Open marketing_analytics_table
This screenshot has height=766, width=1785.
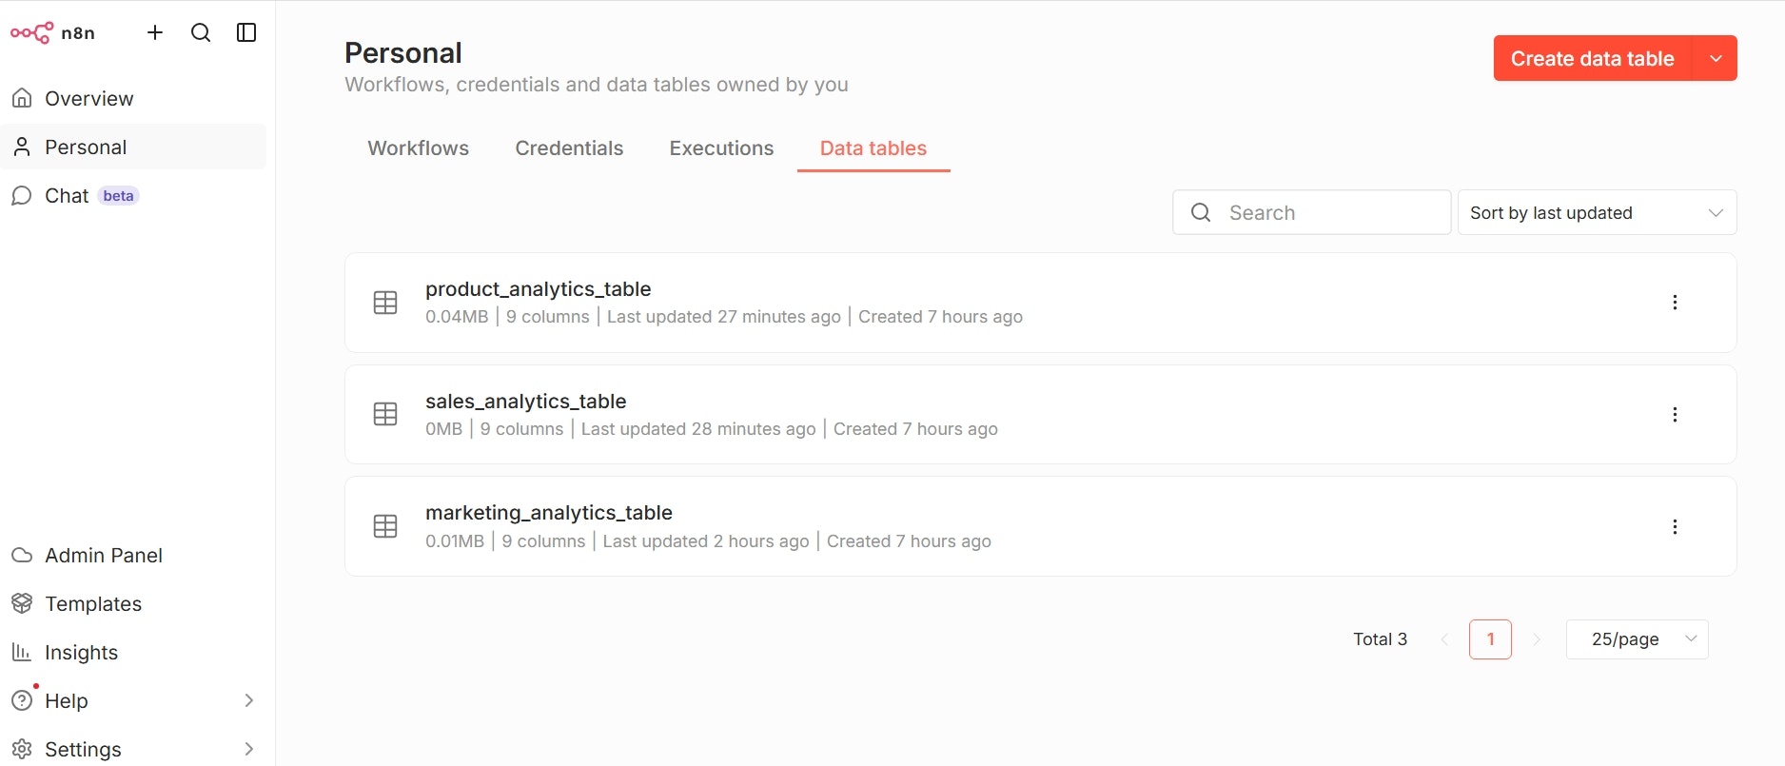coord(1040,526)
